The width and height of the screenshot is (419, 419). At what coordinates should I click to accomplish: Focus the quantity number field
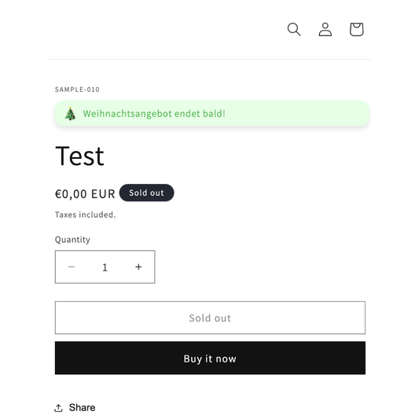point(105,267)
